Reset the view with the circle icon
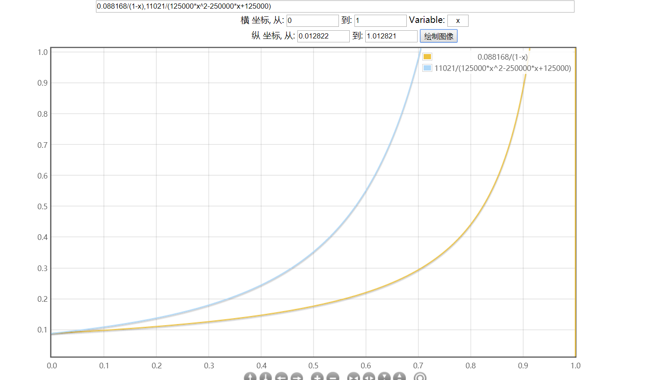651x380 pixels. click(420, 377)
